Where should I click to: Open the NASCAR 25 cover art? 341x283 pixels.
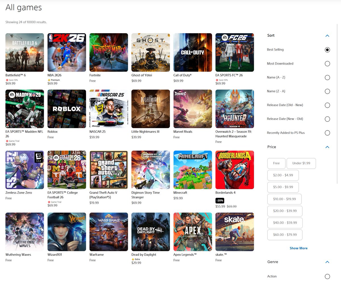(109, 109)
